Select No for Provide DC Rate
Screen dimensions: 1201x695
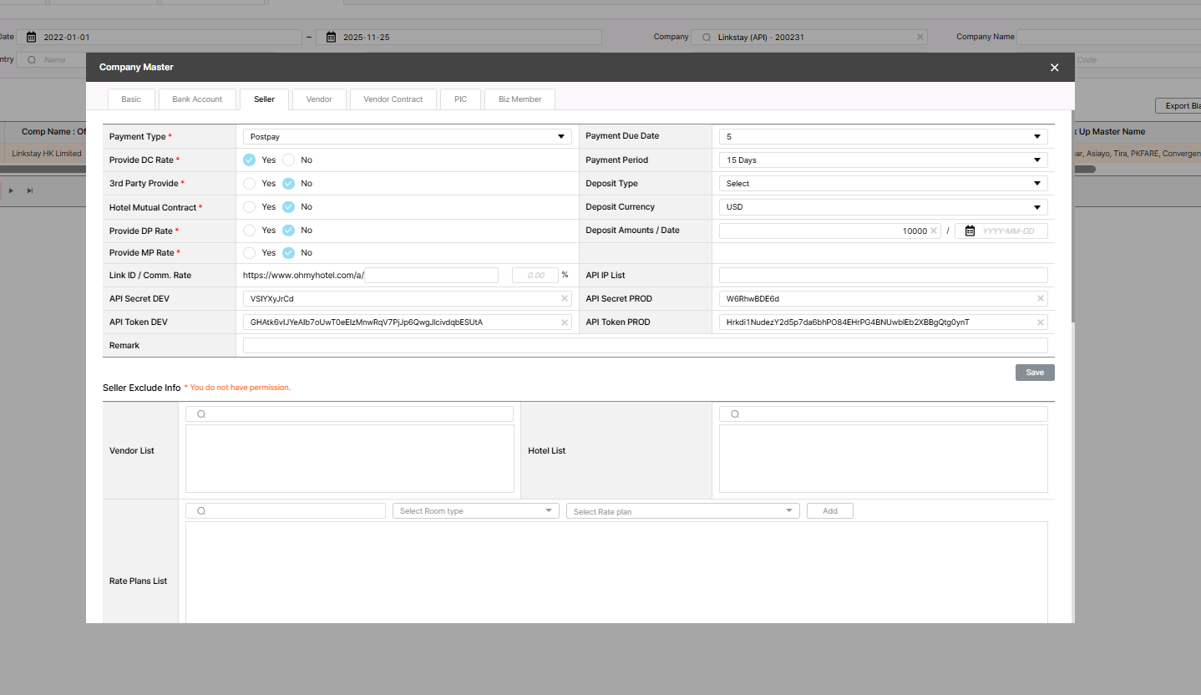(289, 160)
